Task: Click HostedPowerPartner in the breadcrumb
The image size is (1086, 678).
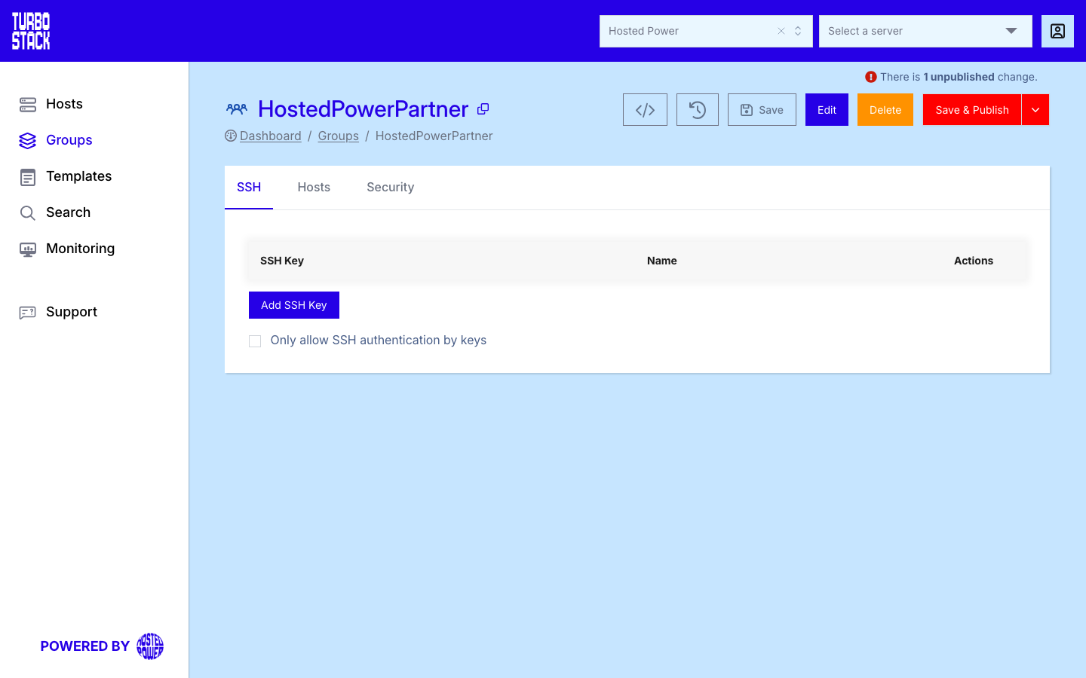Action: pos(434,136)
